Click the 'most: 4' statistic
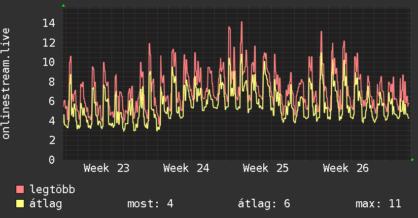This screenshot has height=218, width=418. pyautogui.click(x=150, y=204)
